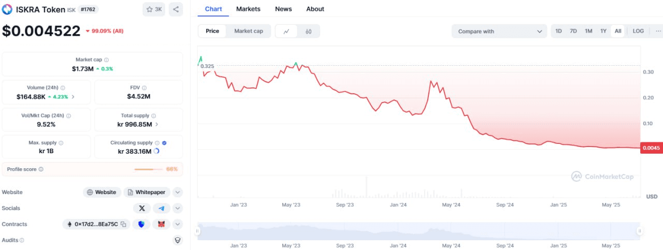Switch to candlestick chart view

click(309, 31)
